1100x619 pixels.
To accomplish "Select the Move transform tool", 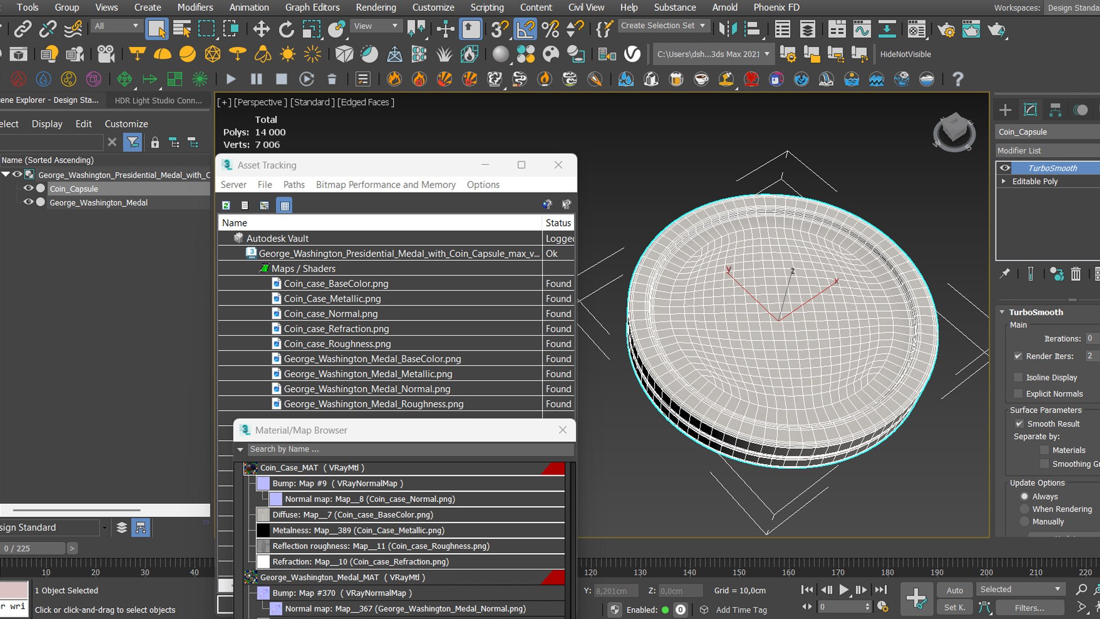I will 261,29.
